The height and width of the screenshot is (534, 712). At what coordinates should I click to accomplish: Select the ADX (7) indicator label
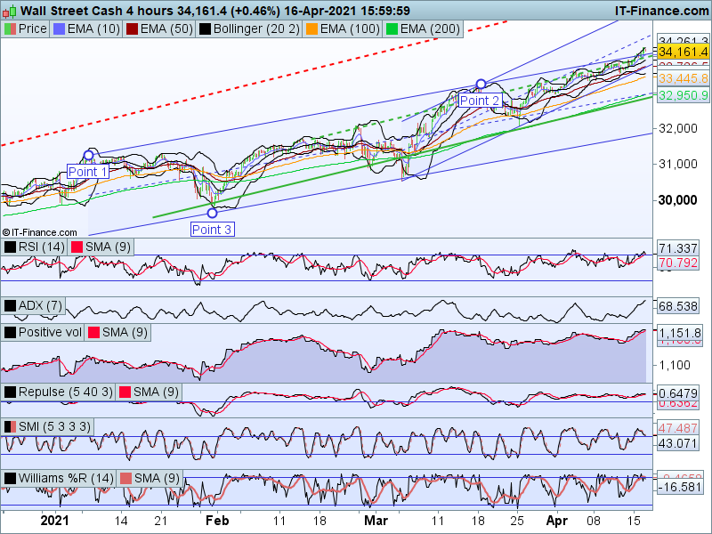40,305
